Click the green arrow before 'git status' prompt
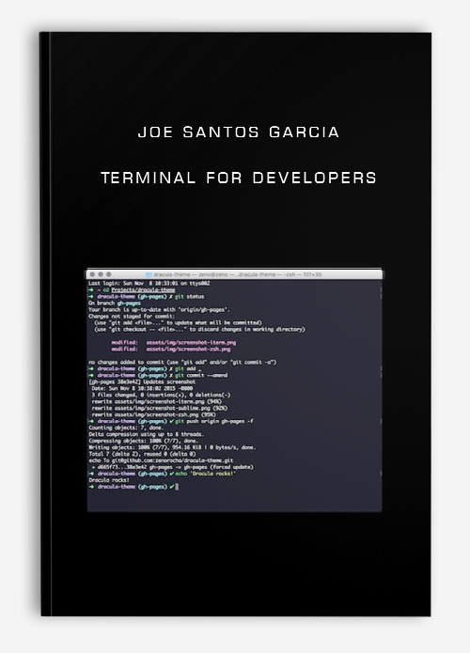The image size is (470, 653). coord(91,297)
